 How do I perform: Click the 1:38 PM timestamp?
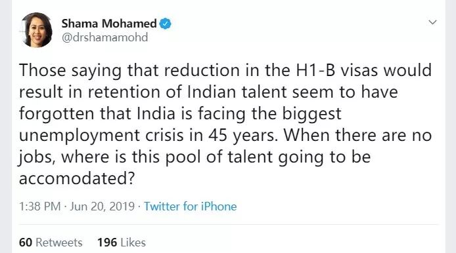pyautogui.click(x=40, y=206)
